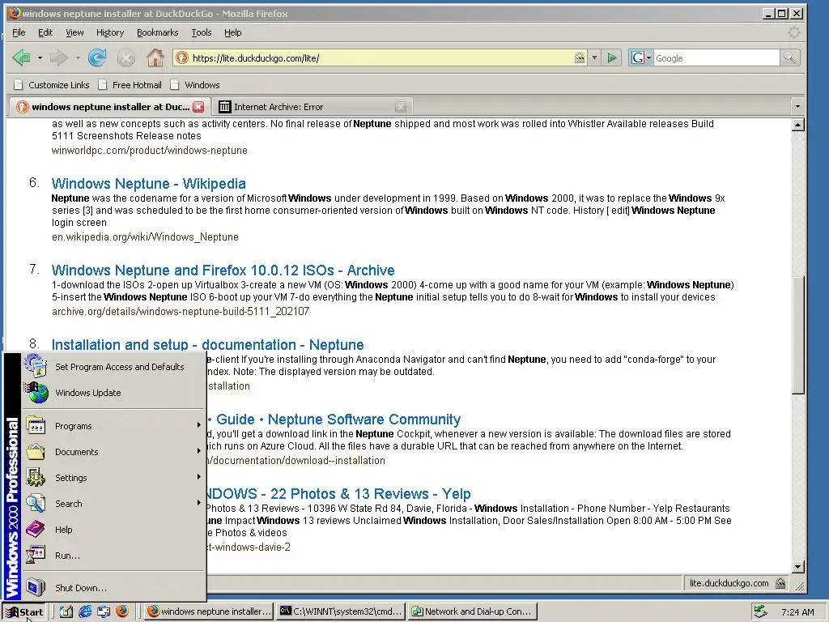
Task: Open the list all tabs dropdown
Action: tap(797, 107)
